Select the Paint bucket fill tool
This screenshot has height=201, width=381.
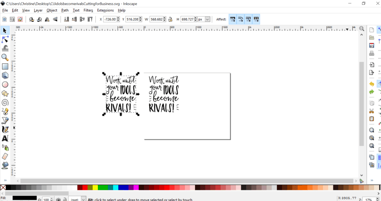point(5,165)
